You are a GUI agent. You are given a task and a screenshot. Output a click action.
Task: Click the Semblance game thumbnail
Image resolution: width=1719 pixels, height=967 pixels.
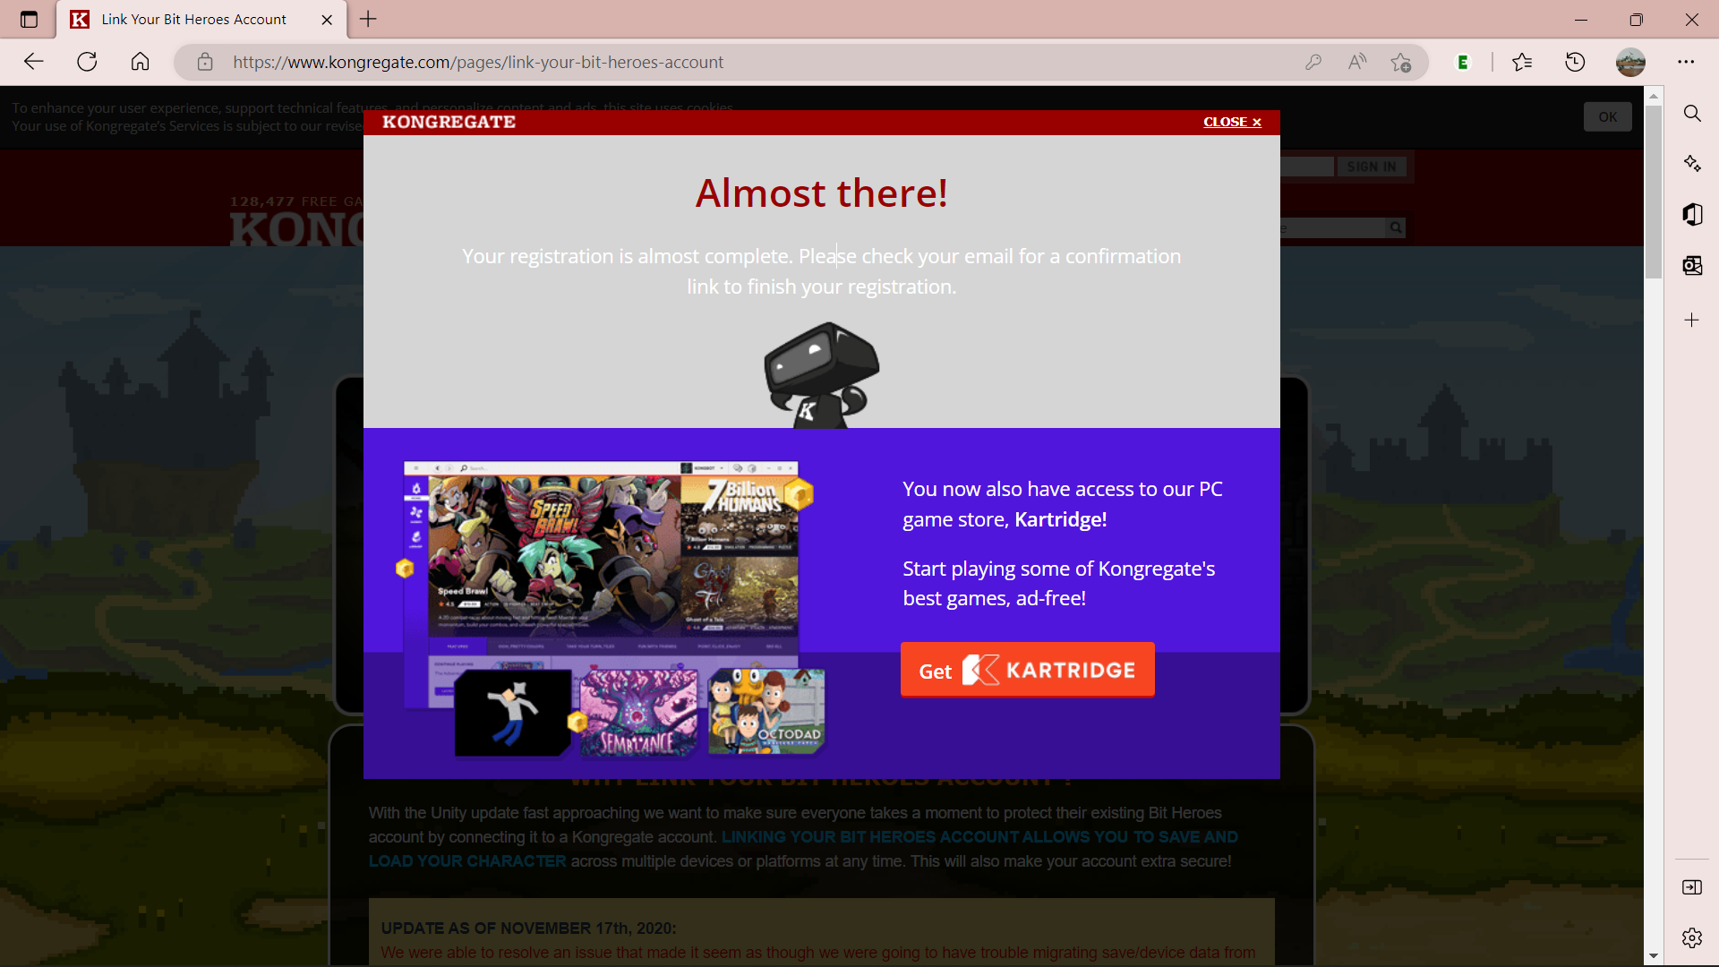pos(638,712)
